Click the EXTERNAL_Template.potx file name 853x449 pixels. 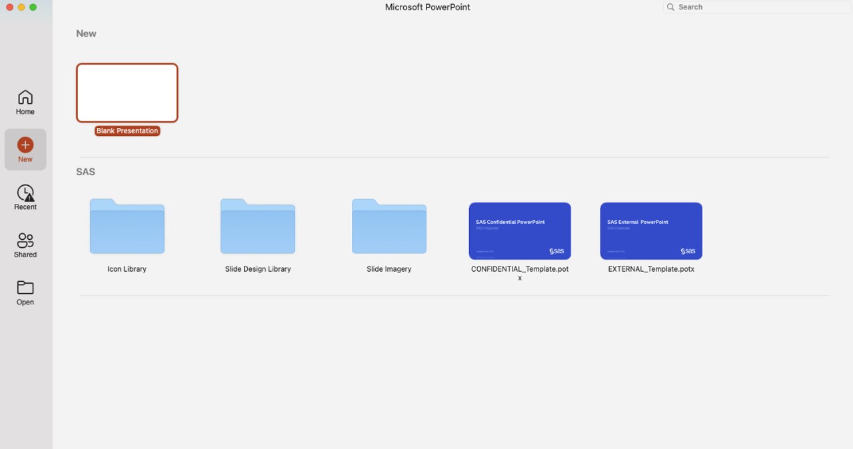point(651,269)
